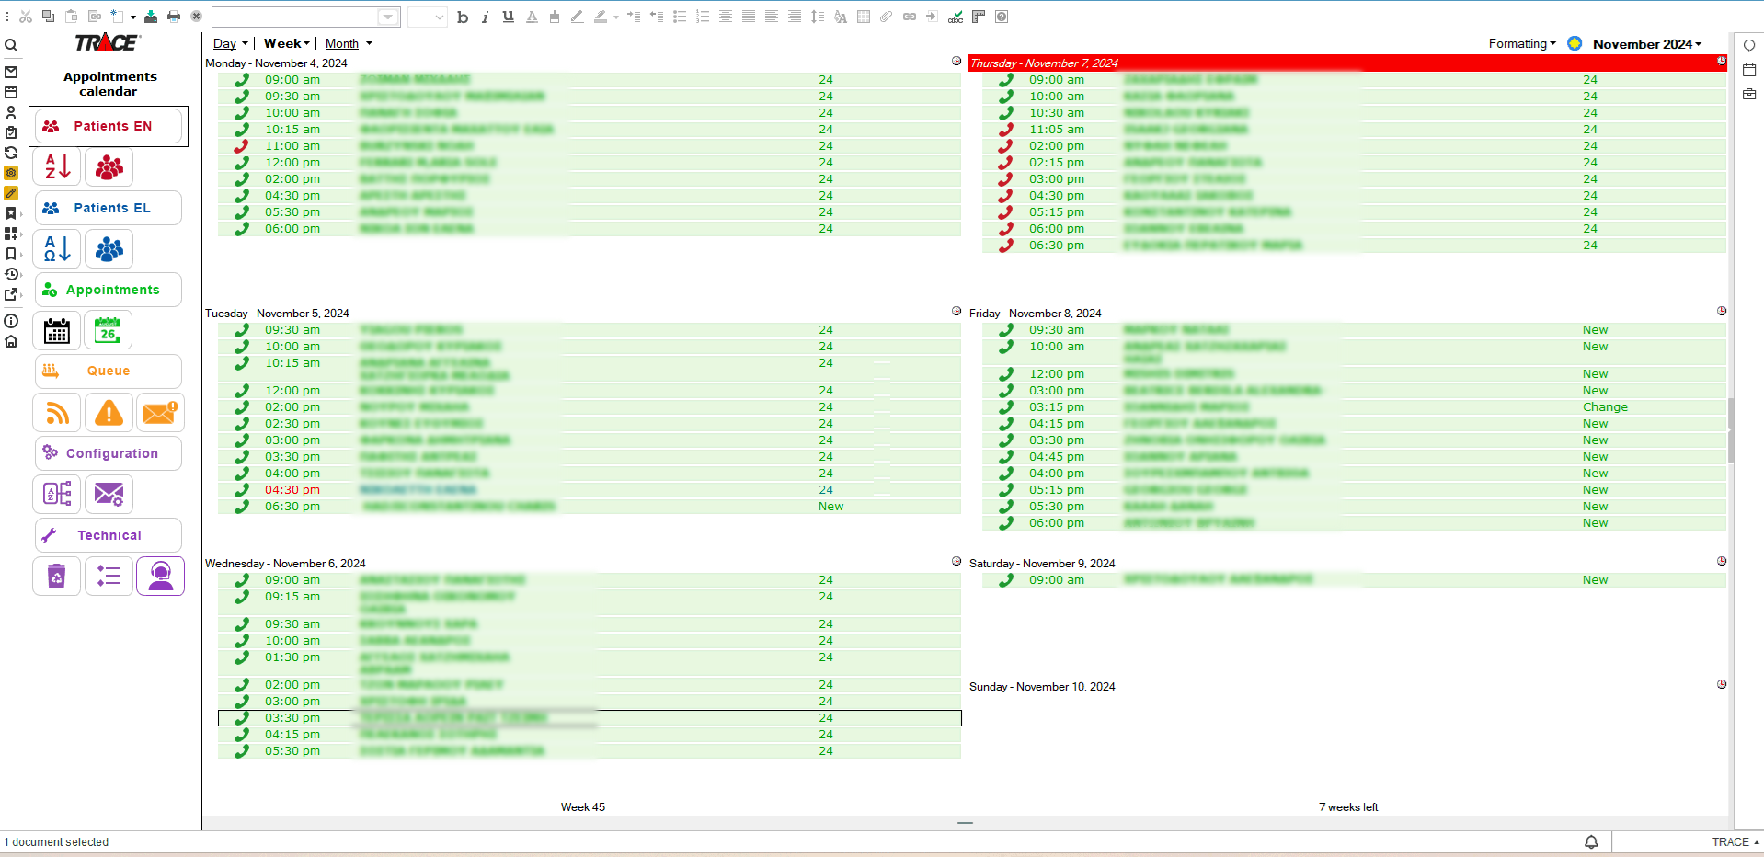Toggle right text alignment

795,17
